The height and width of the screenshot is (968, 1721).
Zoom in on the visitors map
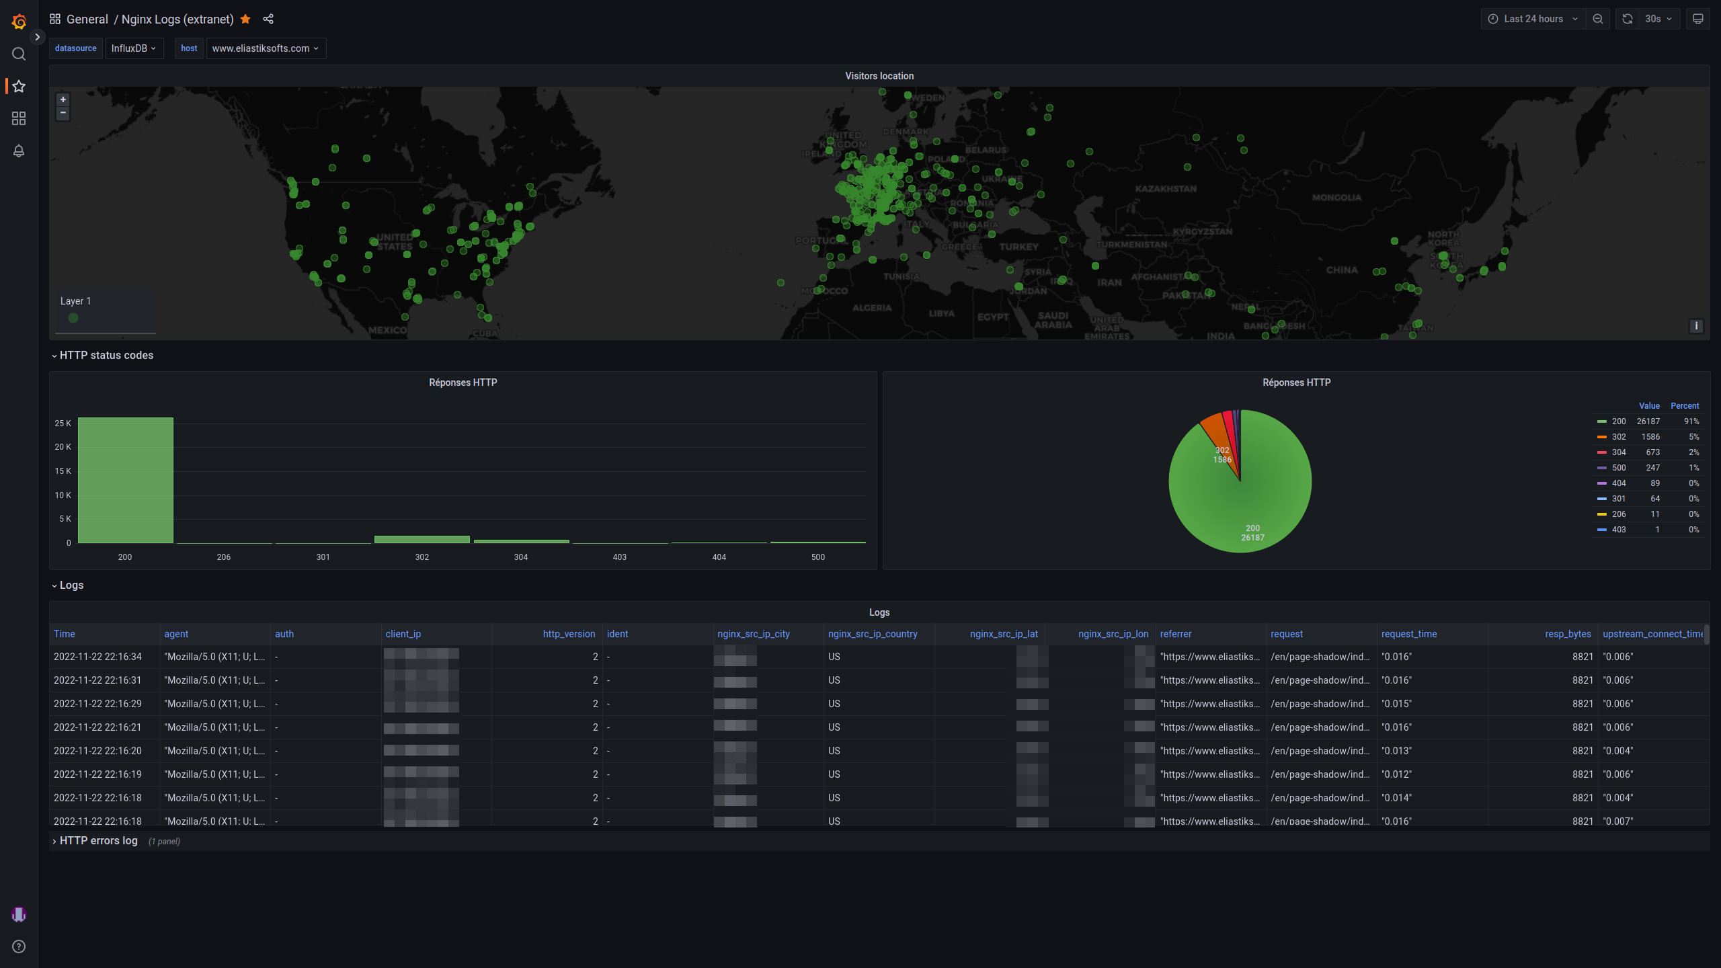pyautogui.click(x=63, y=99)
